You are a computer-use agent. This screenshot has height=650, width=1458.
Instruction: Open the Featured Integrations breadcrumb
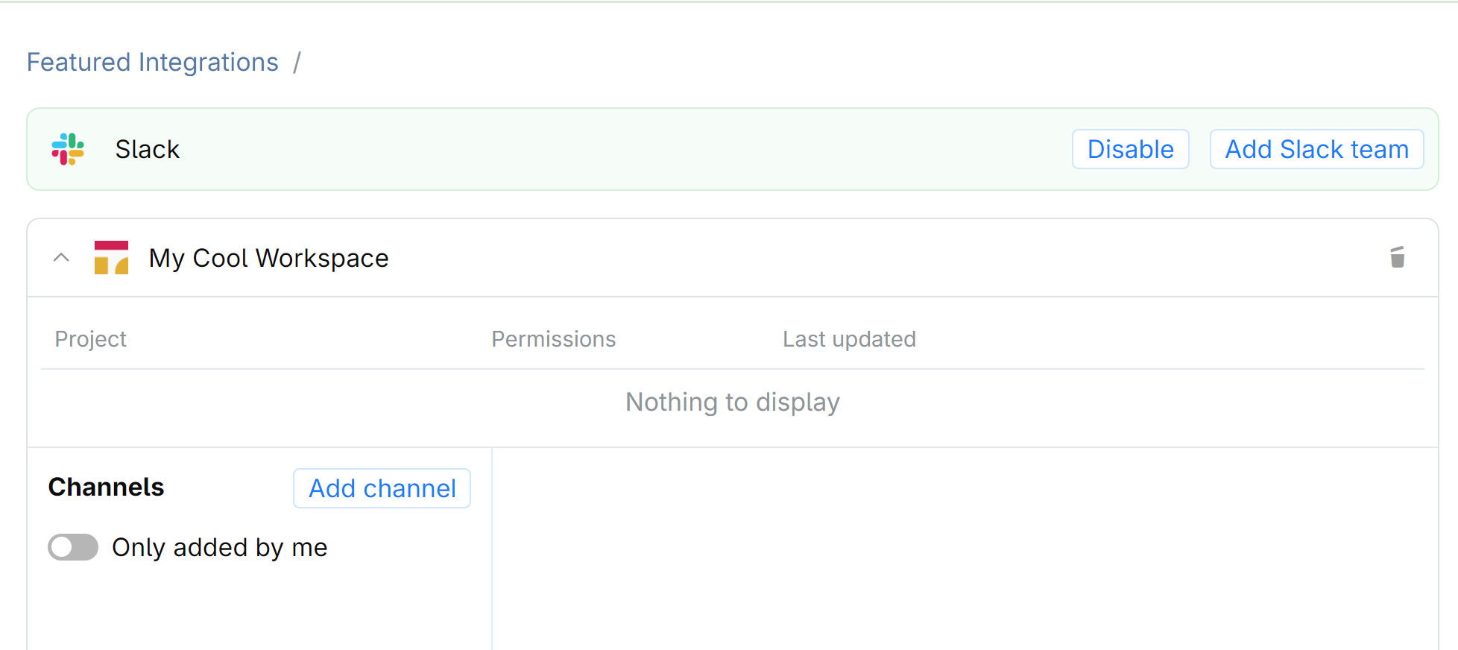(x=153, y=62)
